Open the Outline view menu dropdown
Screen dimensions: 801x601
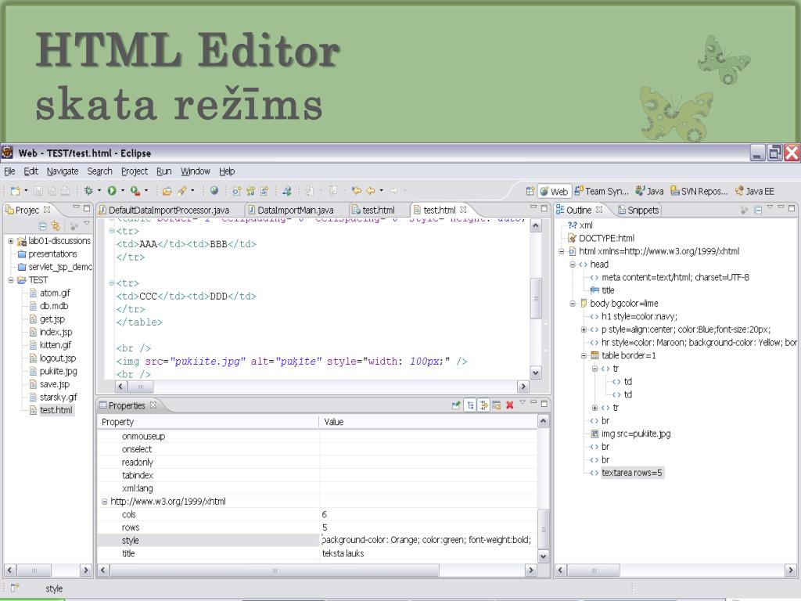[x=770, y=207]
